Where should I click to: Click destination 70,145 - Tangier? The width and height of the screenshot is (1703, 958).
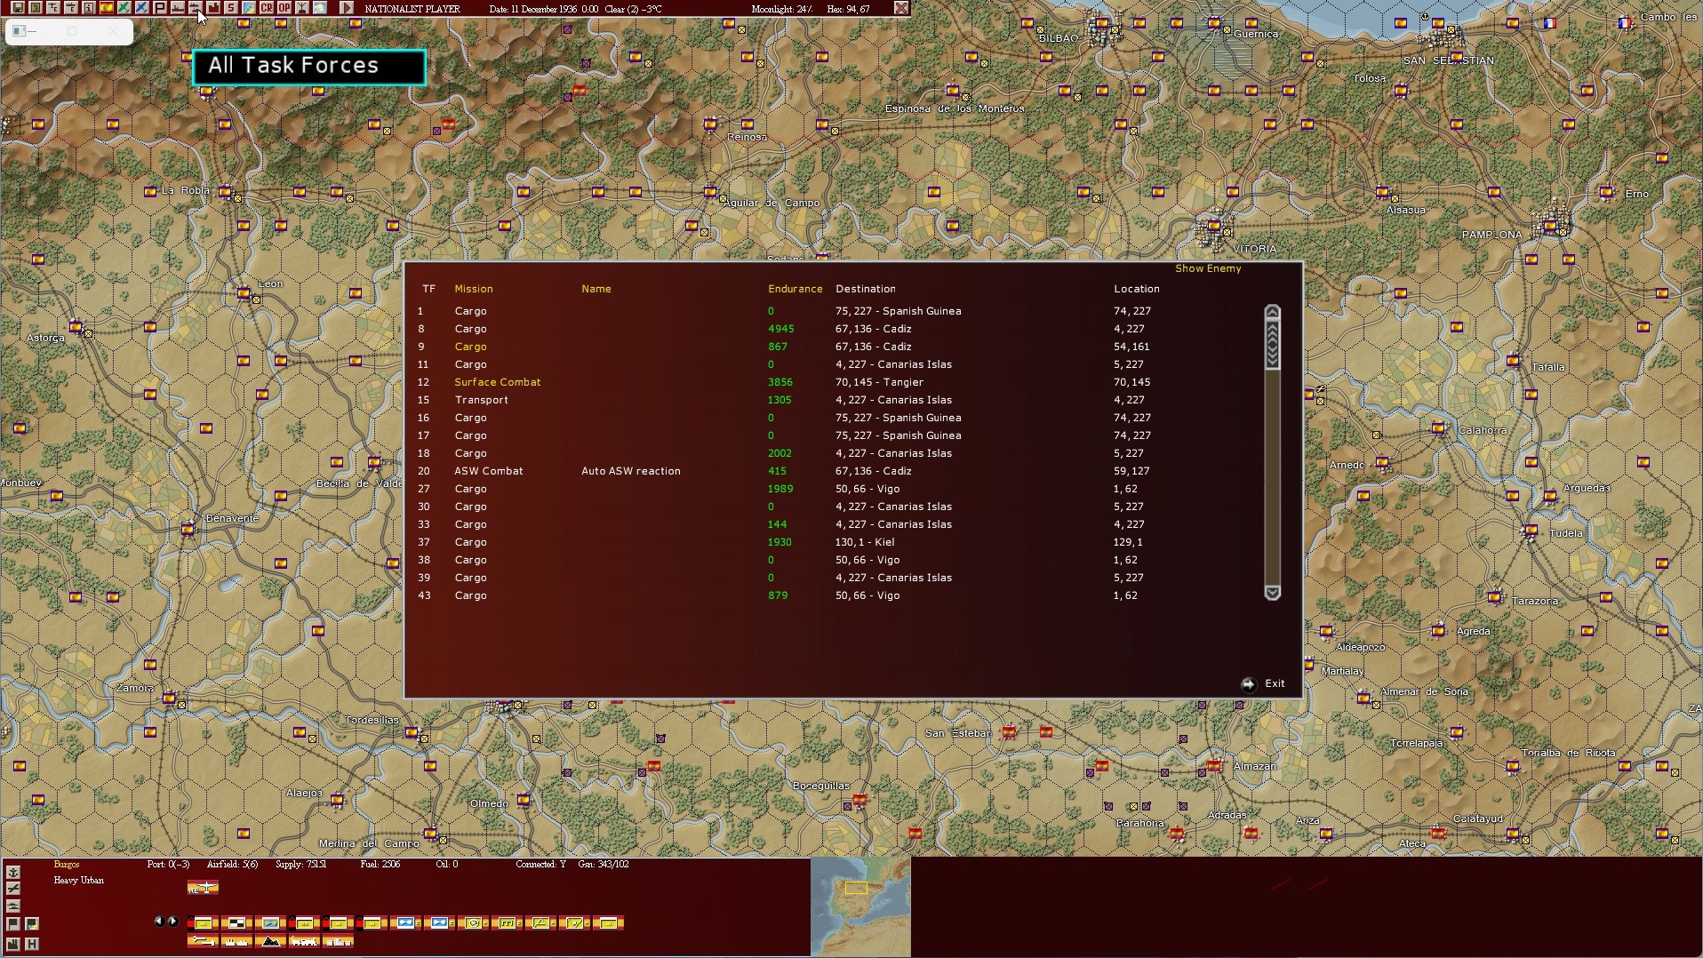(879, 382)
